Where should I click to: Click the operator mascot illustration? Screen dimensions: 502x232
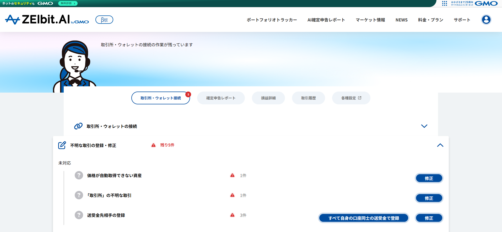click(75, 66)
